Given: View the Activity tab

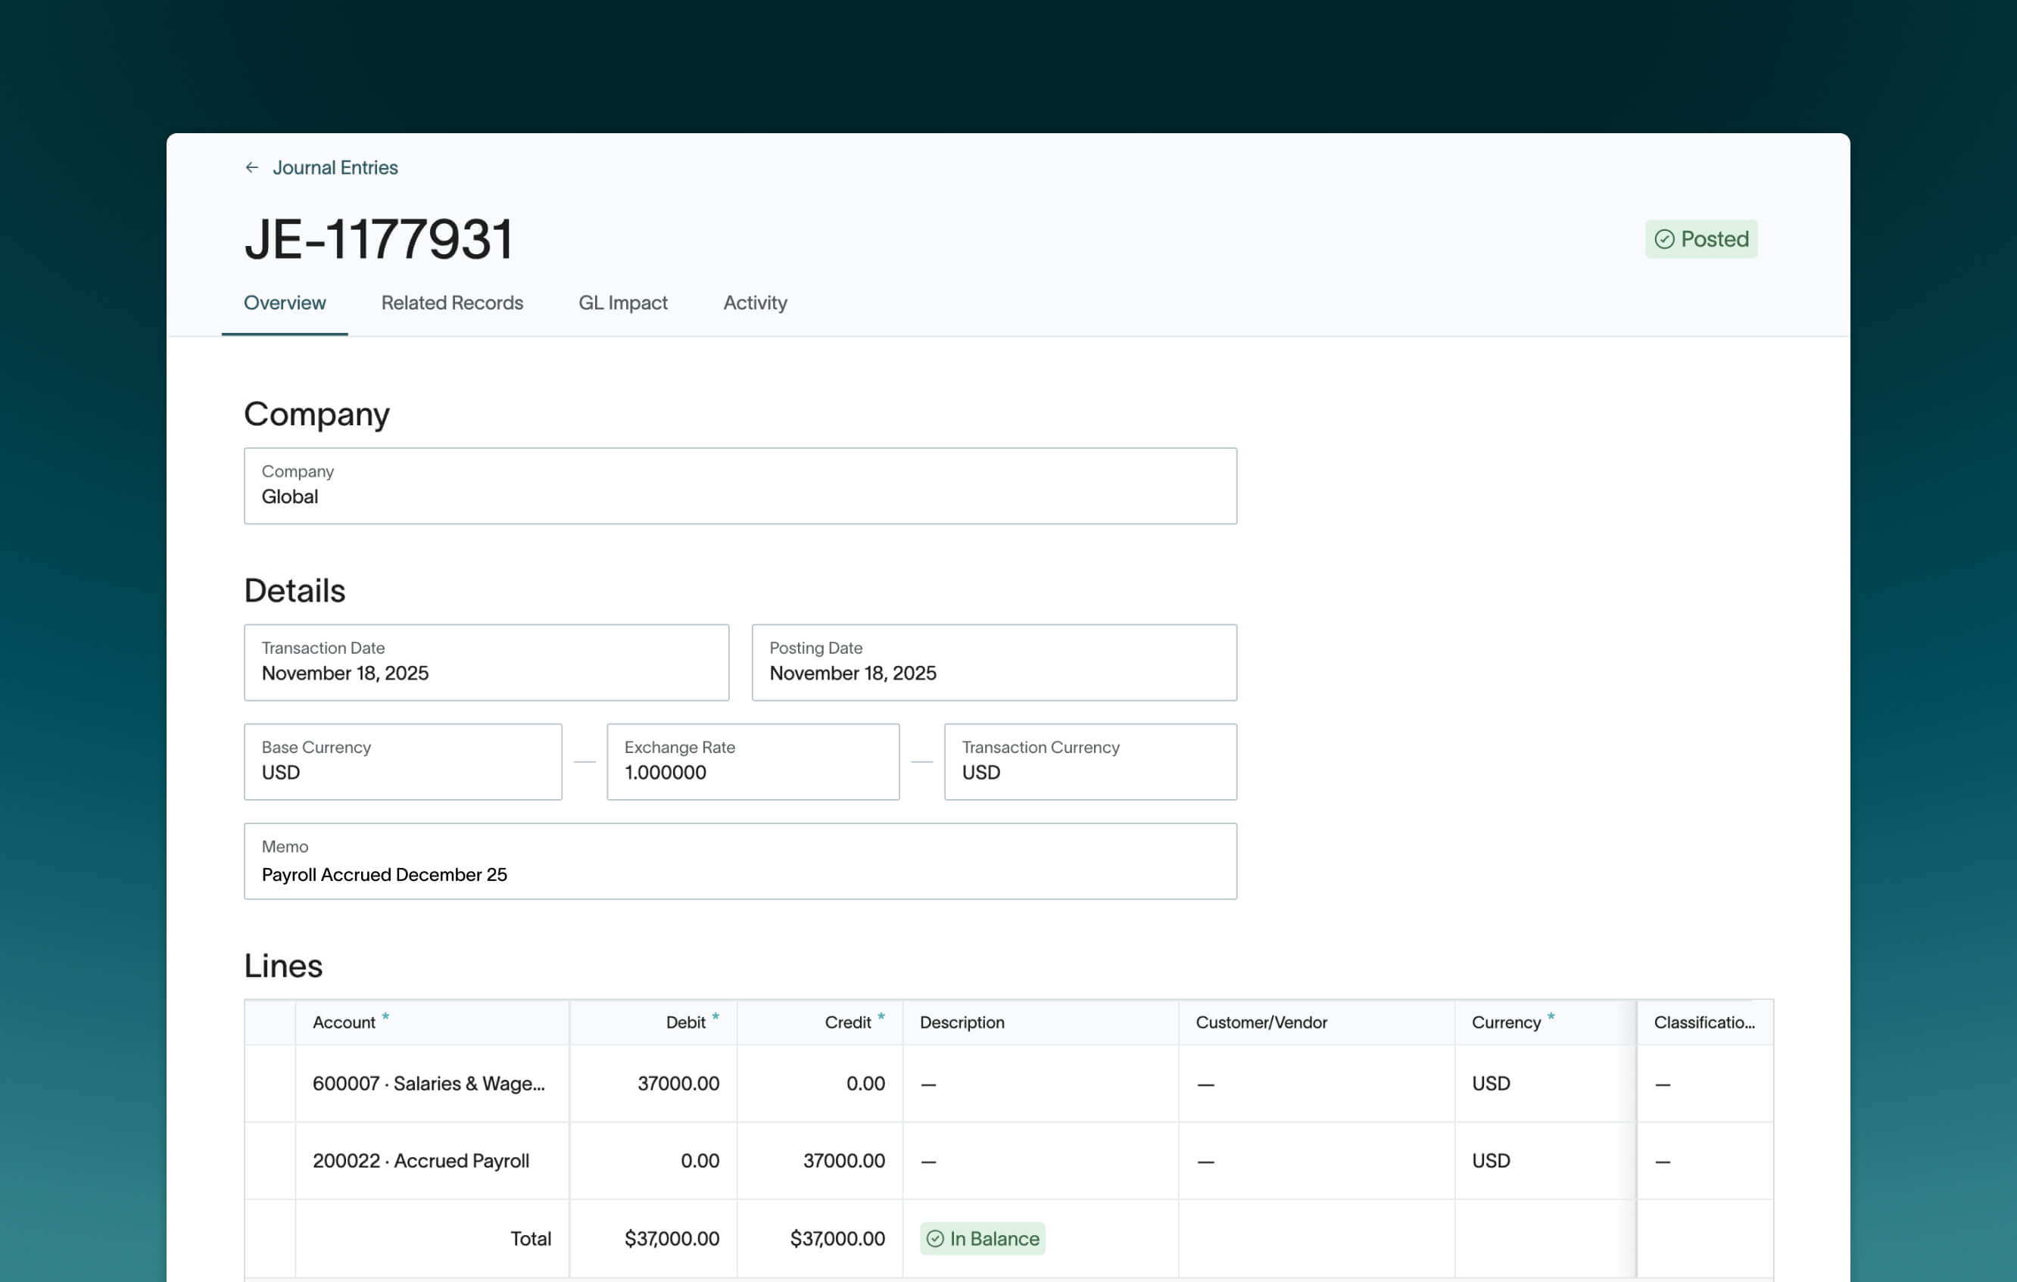Looking at the screenshot, I should click(754, 303).
